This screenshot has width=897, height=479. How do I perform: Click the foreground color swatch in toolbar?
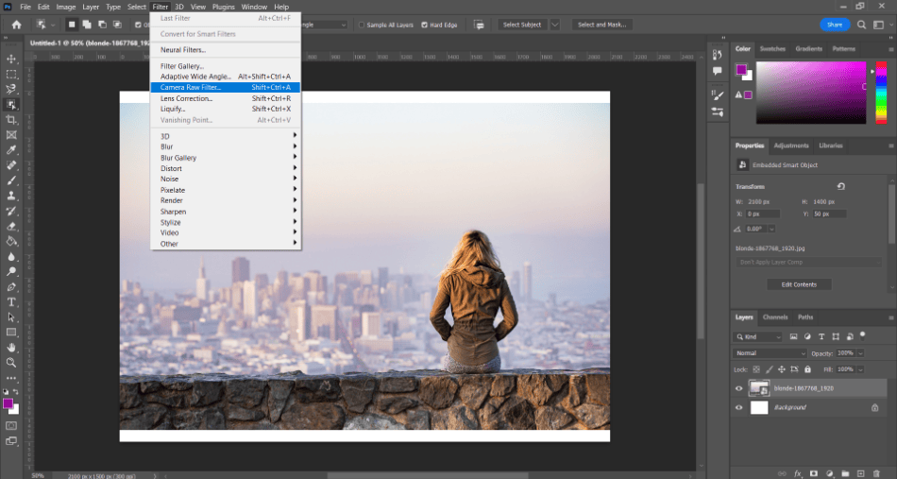[8, 404]
